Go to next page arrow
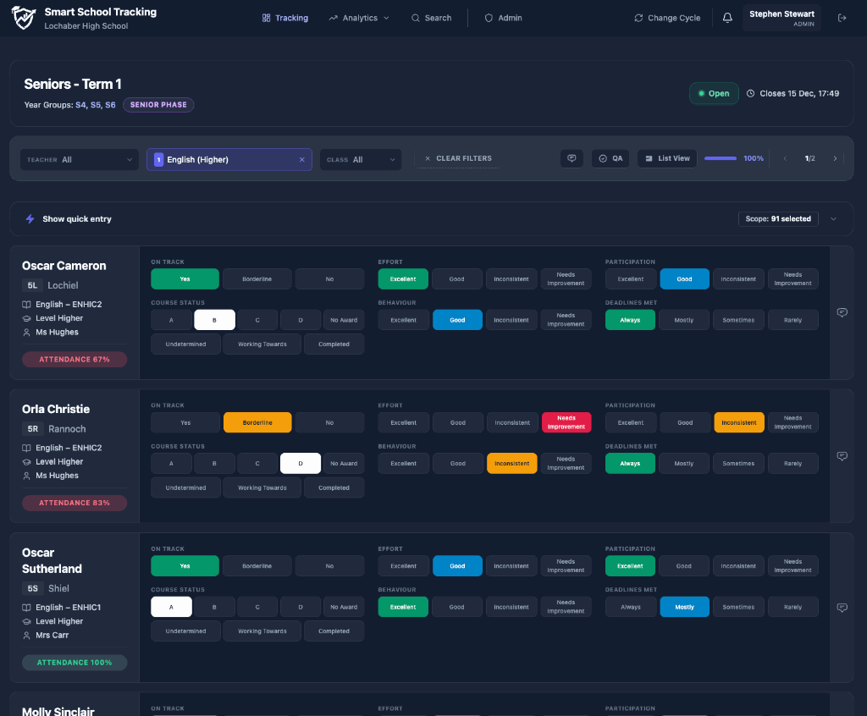Image resolution: width=867 pixels, height=716 pixels. (835, 158)
